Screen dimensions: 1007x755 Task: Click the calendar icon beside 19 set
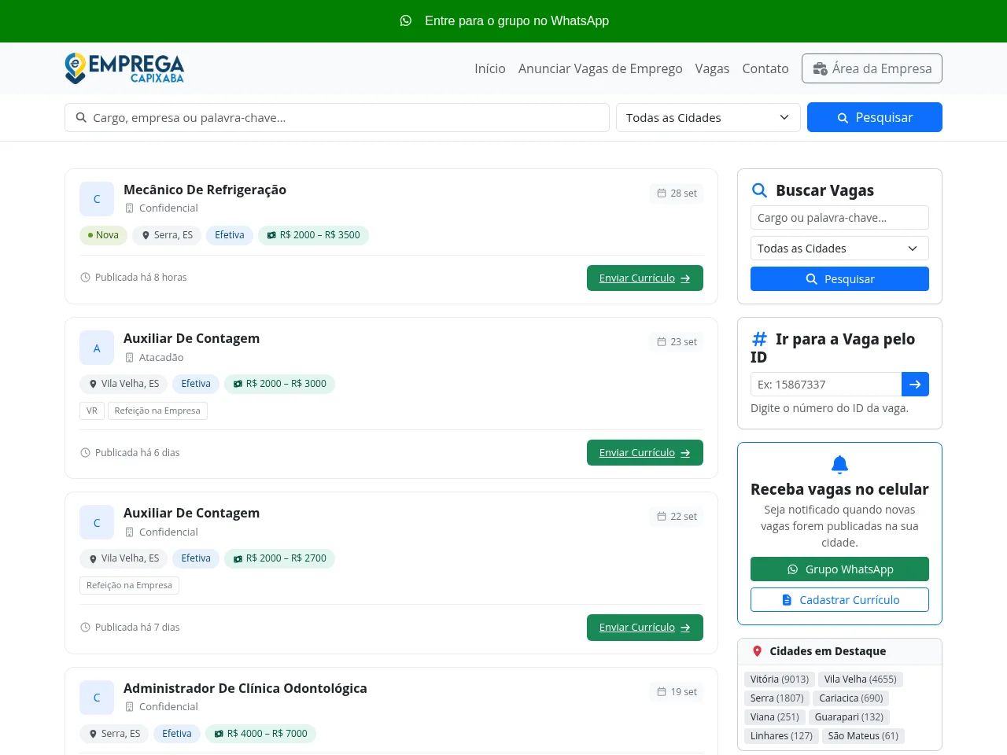click(x=662, y=691)
